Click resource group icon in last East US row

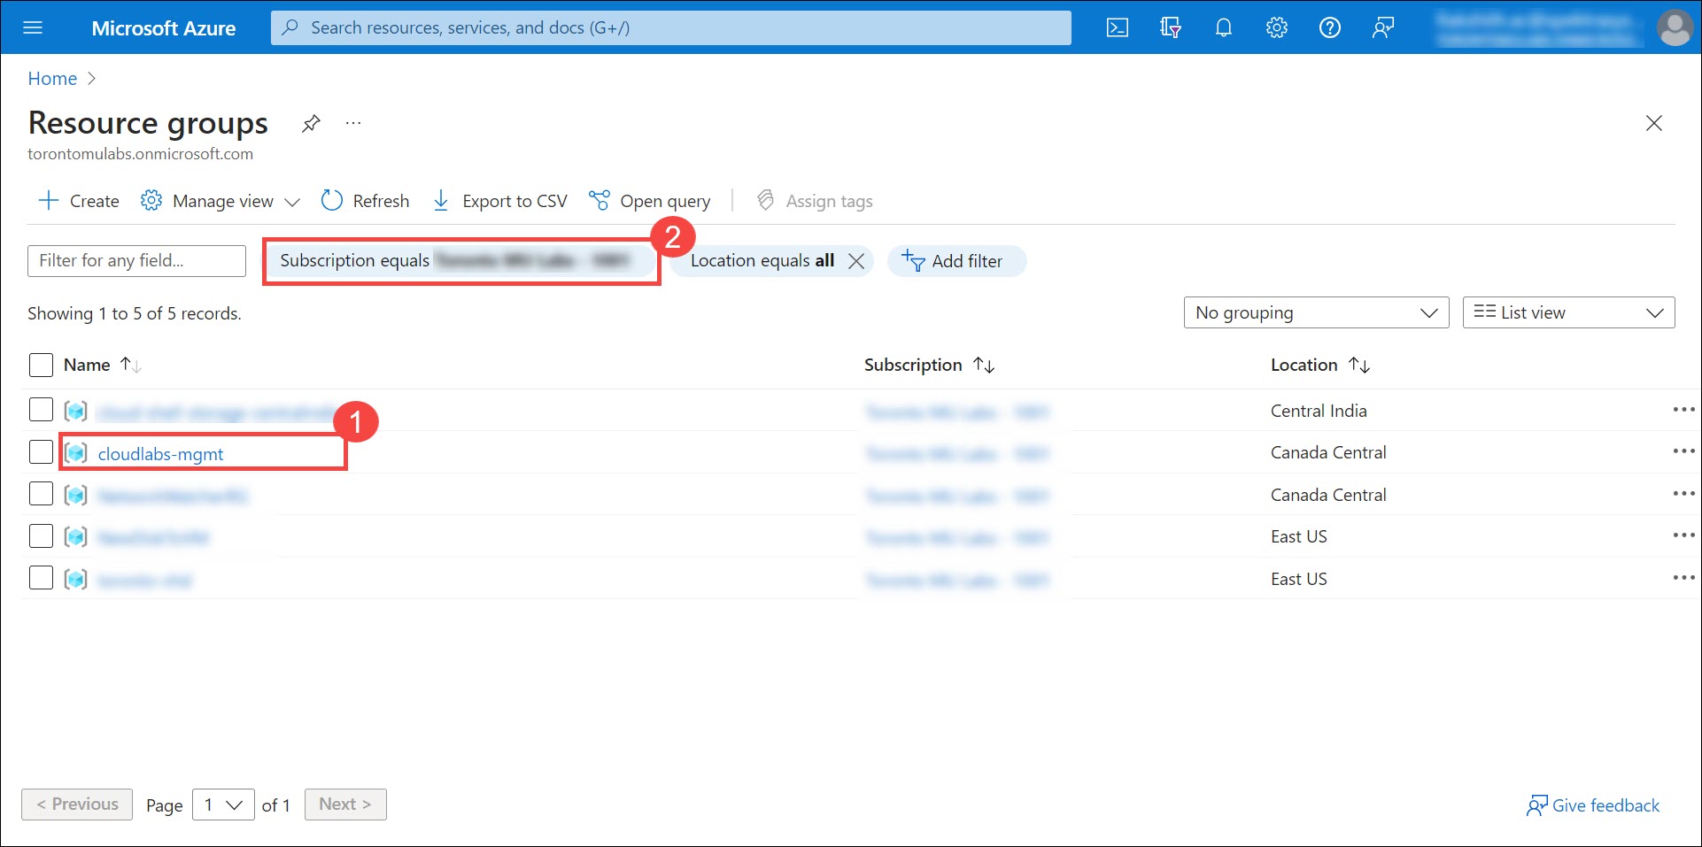point(76,579)
